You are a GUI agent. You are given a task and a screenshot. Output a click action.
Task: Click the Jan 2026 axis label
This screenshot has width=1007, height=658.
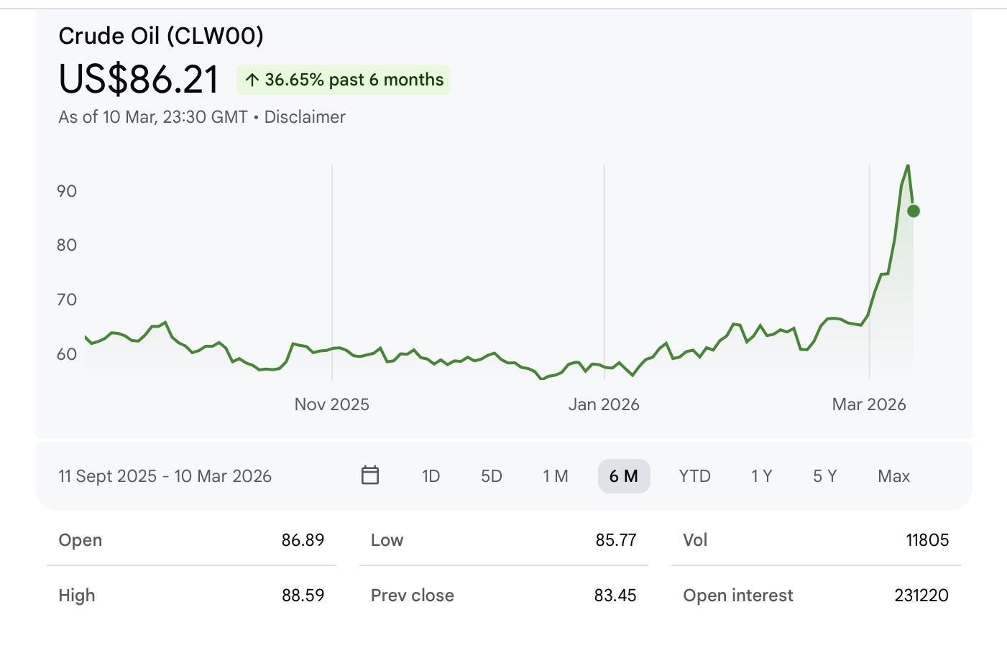point(604,404)
